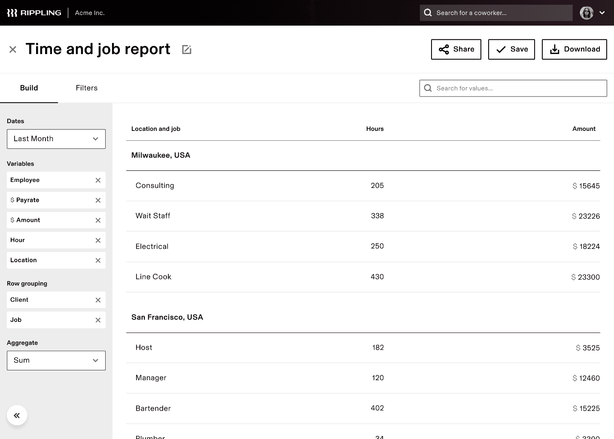Expand the Aggregate Sum dropdown

(56, 360)
